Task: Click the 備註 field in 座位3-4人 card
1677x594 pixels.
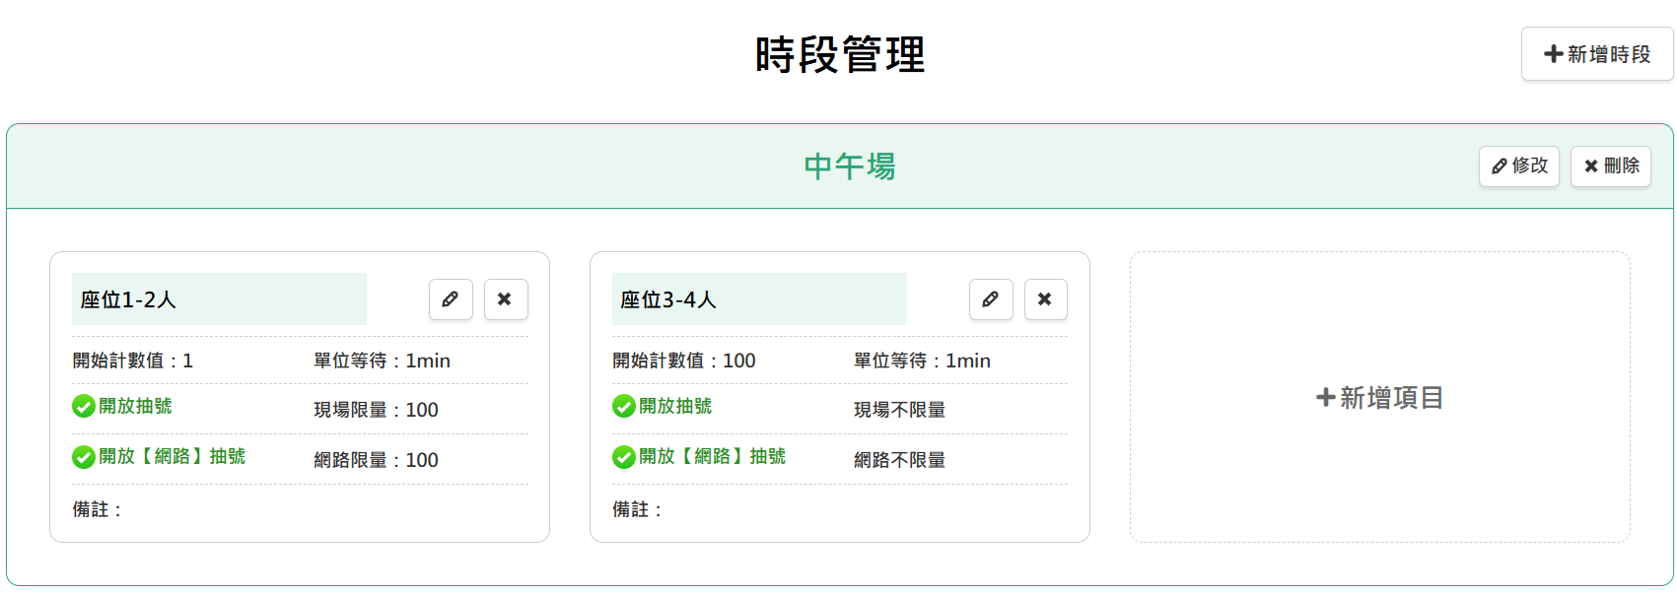Action: click(637, 509)
